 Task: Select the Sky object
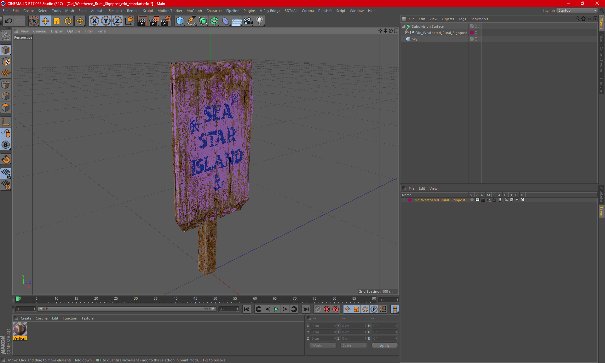(414, 39)
